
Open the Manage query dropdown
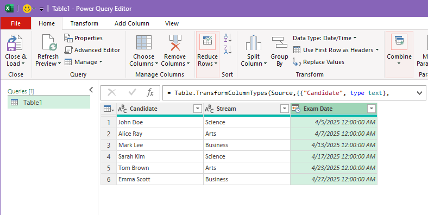[83, 62]
